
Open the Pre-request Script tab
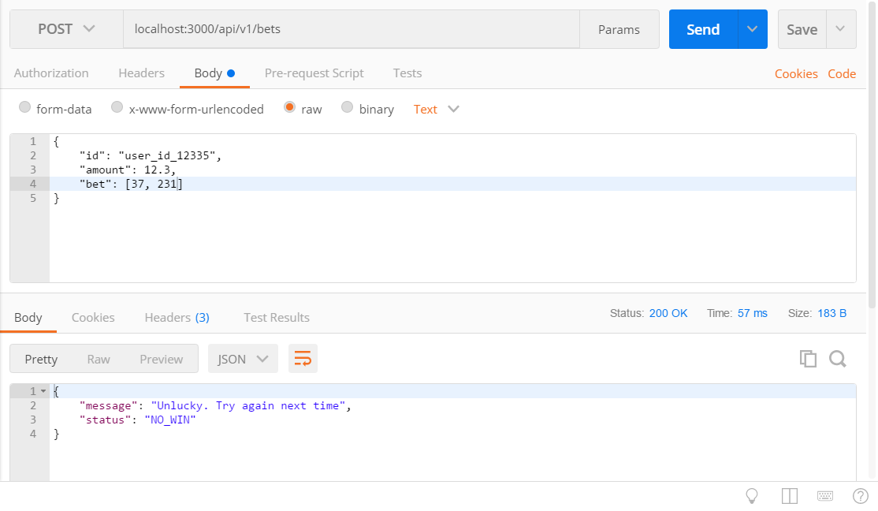click(314, 73)
